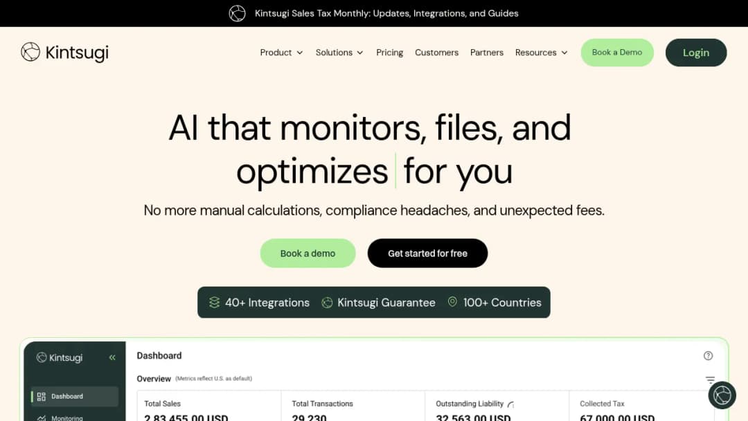Screen dimensions: 748x421
Task: Click the filter icon beside Overview
Action: 710,380
